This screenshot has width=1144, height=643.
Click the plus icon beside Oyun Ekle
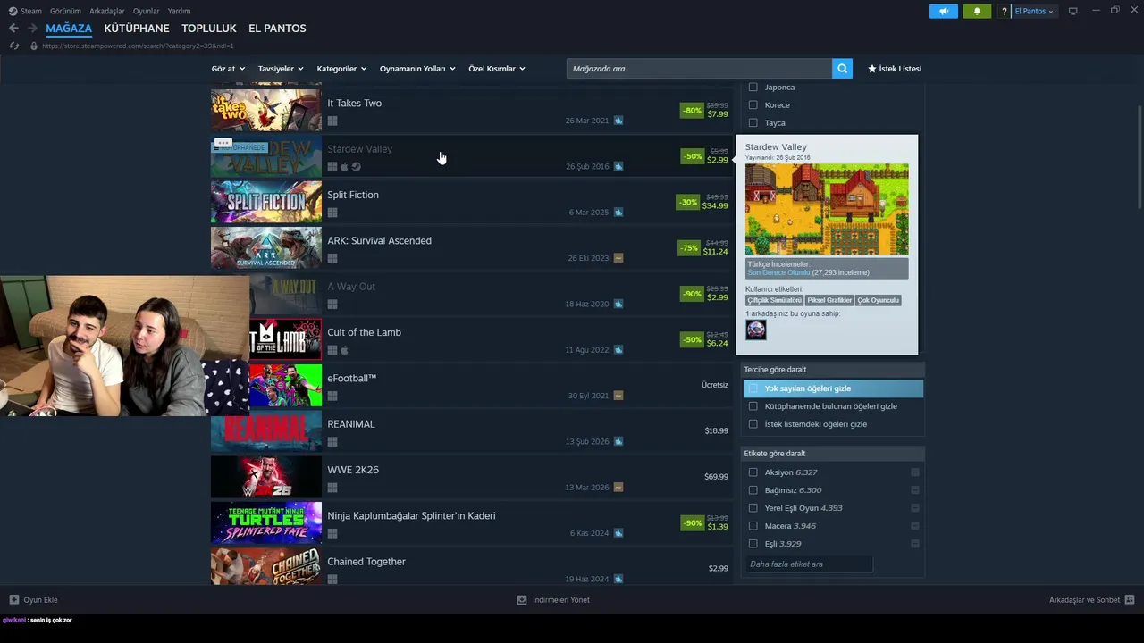(x=13, y=600)
